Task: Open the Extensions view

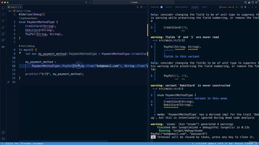Action: click(3, 34)
